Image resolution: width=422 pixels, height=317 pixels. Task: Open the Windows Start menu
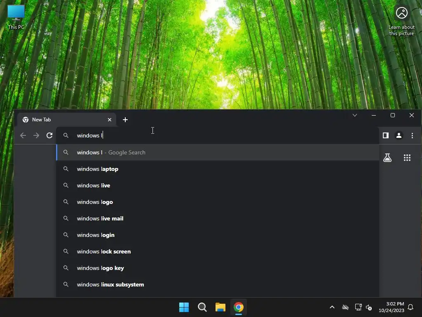coord(184,307)
